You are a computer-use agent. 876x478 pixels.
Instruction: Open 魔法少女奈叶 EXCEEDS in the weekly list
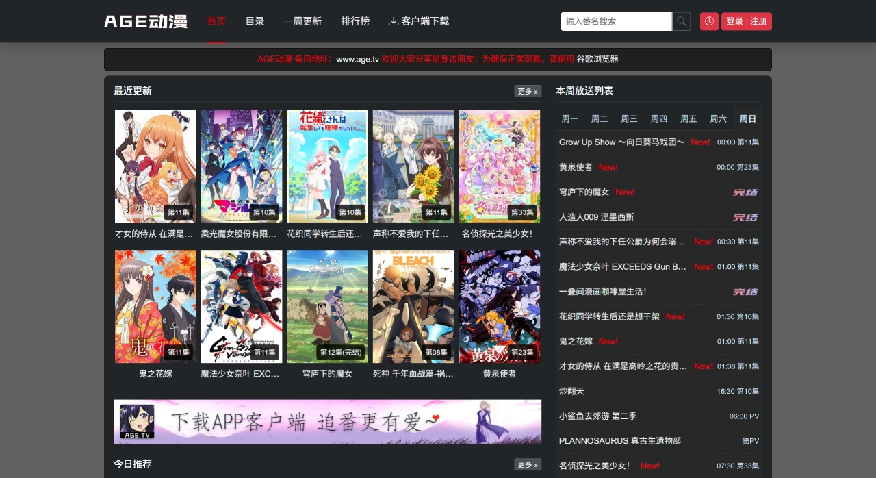coord(623,266)
